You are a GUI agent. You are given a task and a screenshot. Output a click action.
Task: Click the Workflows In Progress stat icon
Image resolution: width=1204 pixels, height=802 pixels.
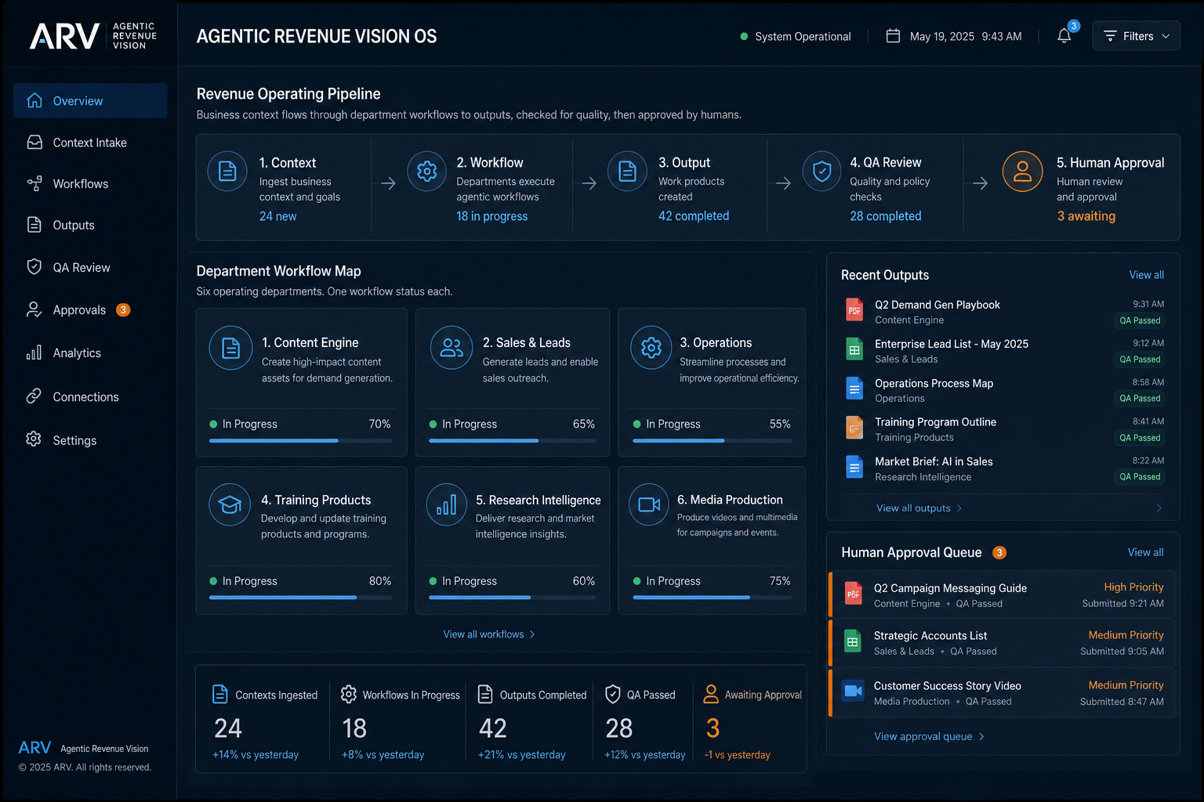point(349,694)
